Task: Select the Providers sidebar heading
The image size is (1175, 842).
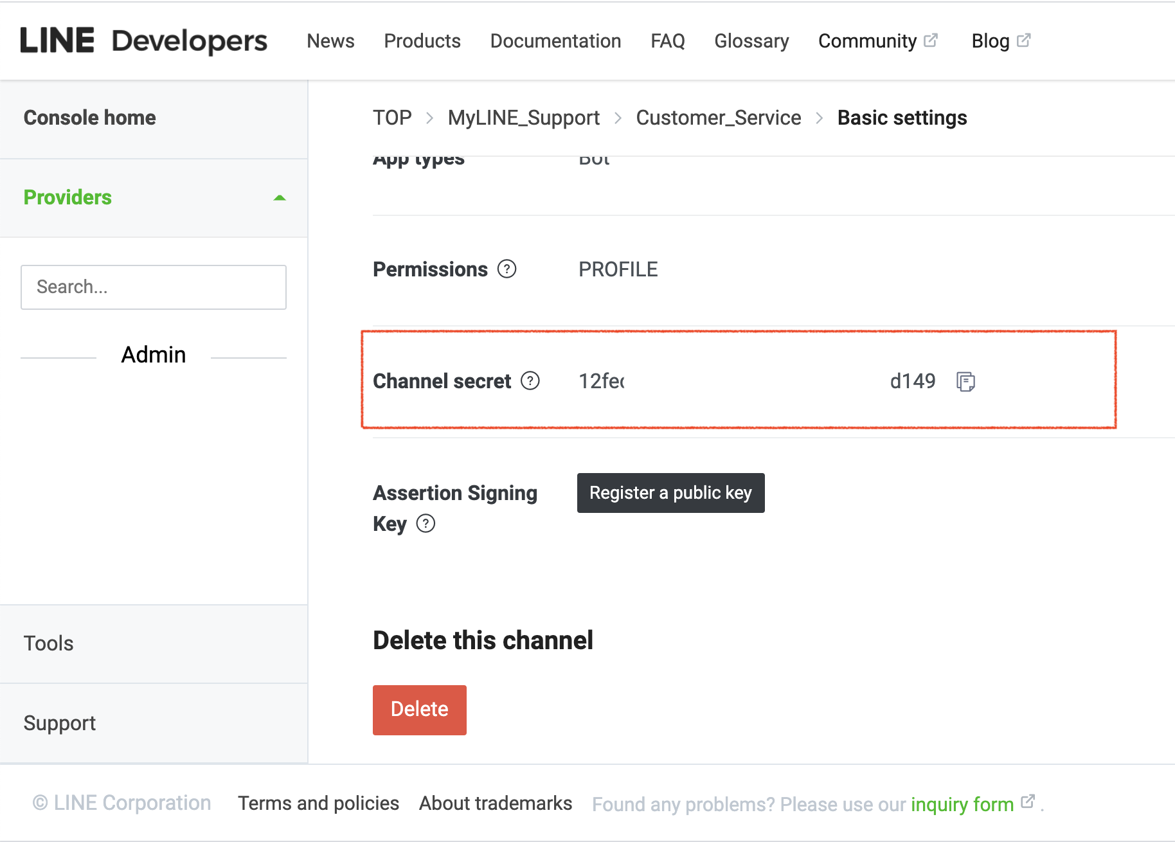Action: coord(67,197)
